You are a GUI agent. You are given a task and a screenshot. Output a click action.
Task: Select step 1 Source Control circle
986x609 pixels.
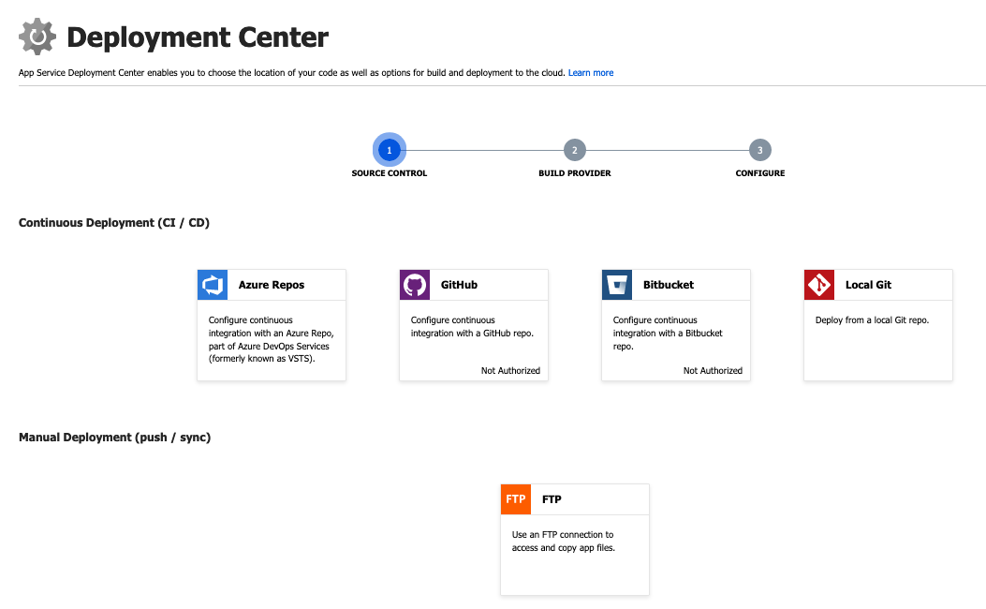pyautogui.click(x=390, y=150)
